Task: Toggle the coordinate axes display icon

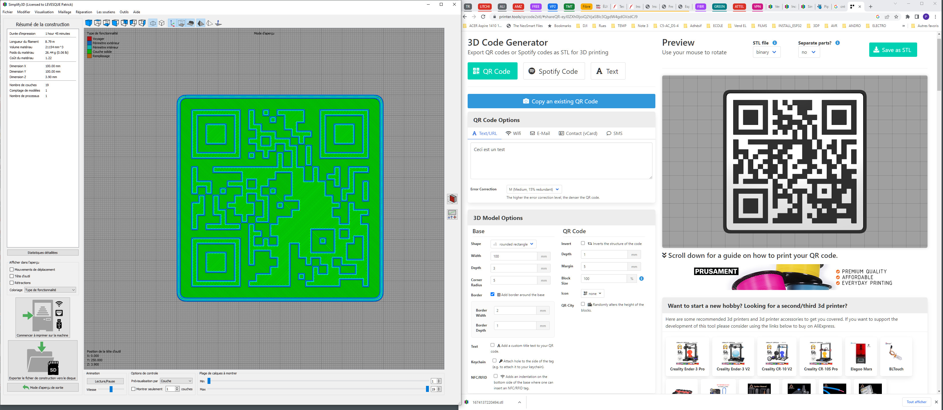Action: [173, 23]
